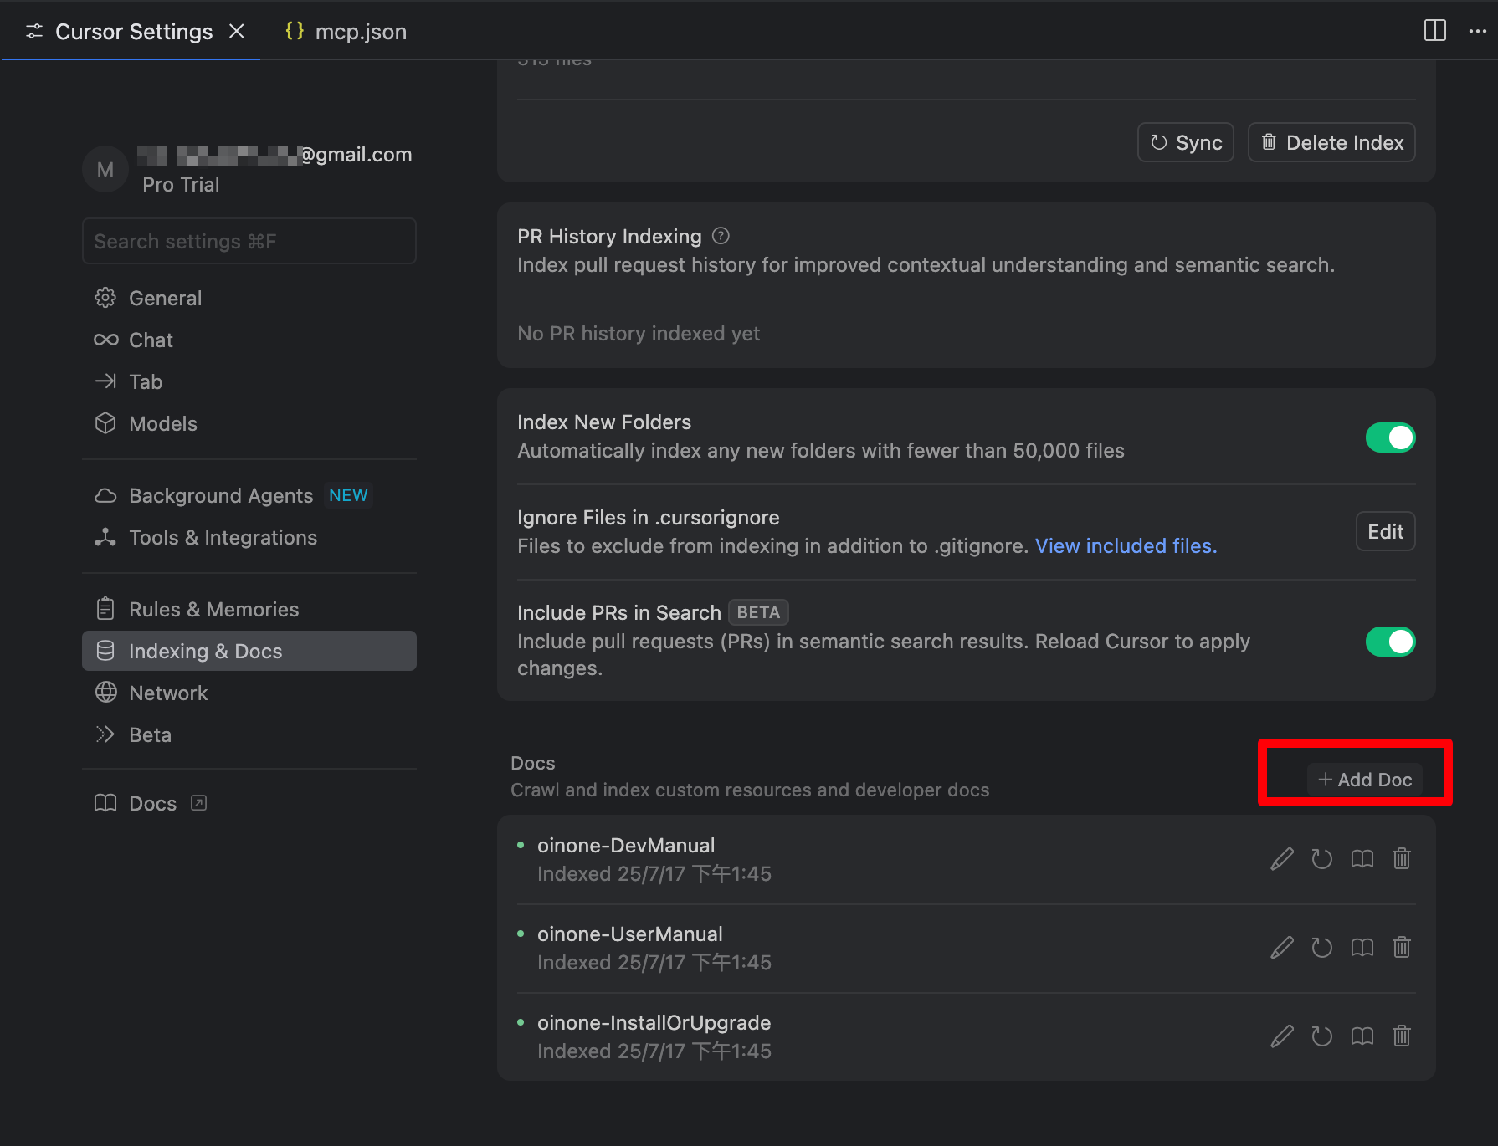Screen dimensions: 1498x1146
Task: Toggle Include PRs in Search switch
Action: tap(1390, 642)
